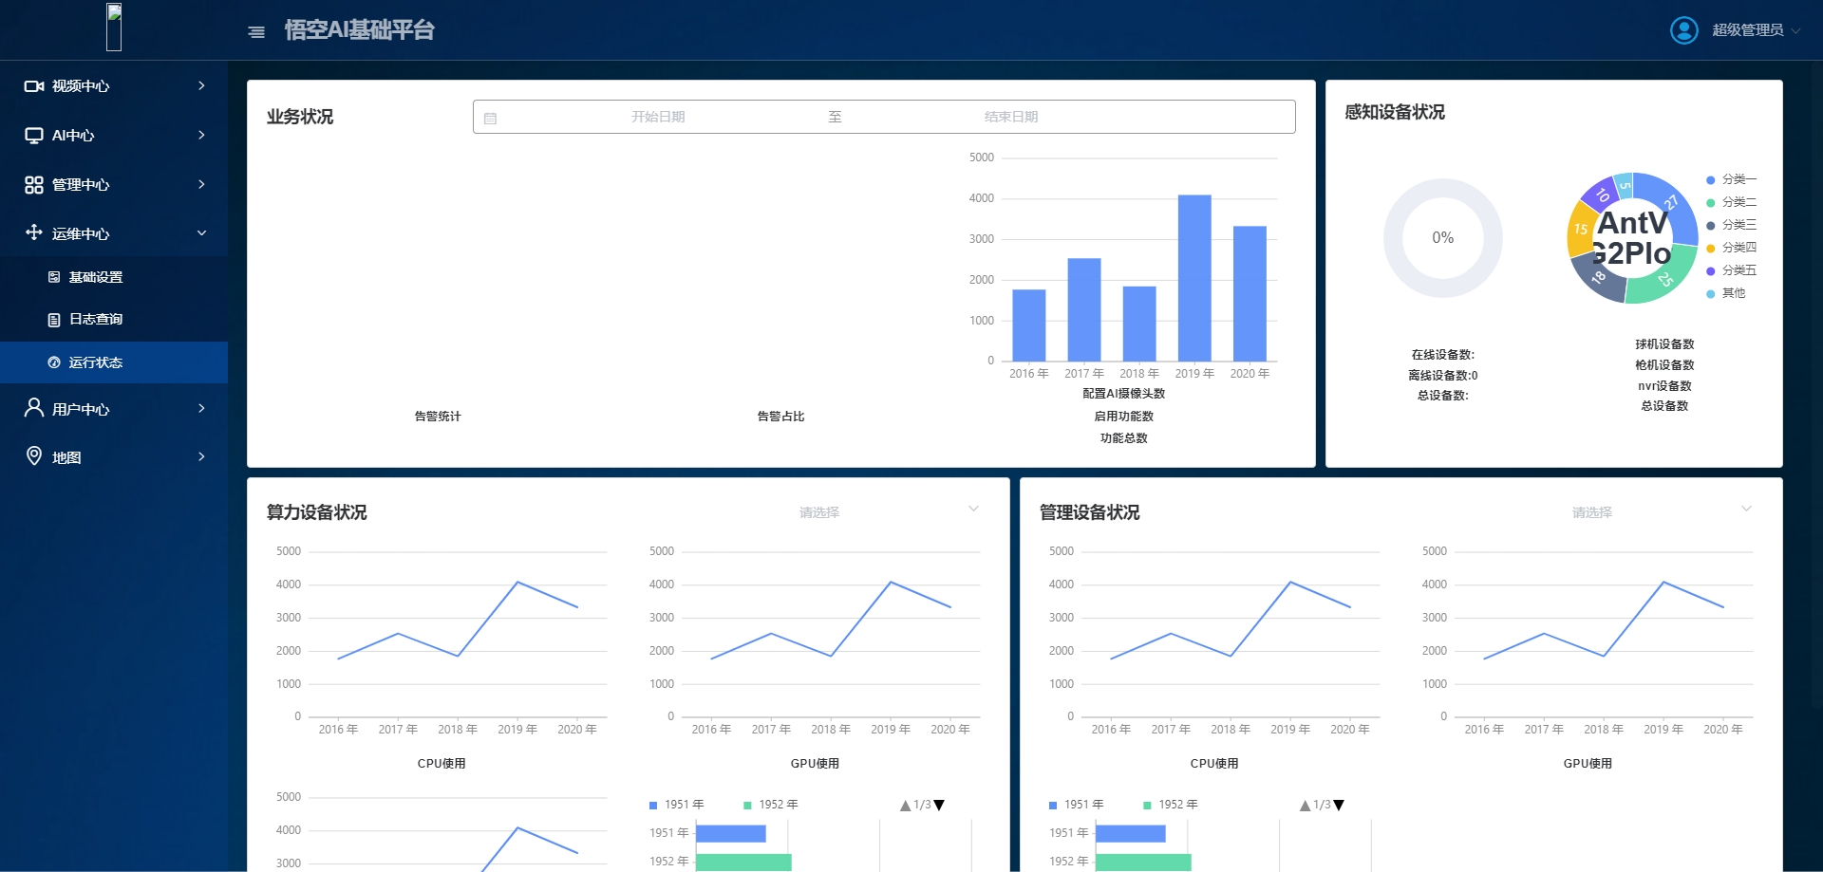Viewport: 1823px width, 872px height.
Task: Toggle the 分类一 legend item
Action: coord(1731,179)
